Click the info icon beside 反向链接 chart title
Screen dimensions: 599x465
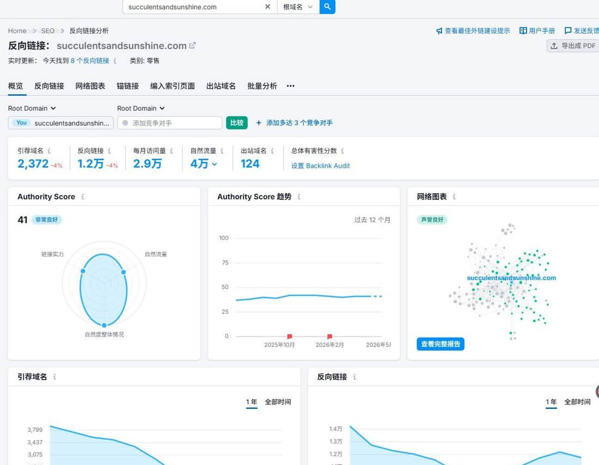[354, 377]
